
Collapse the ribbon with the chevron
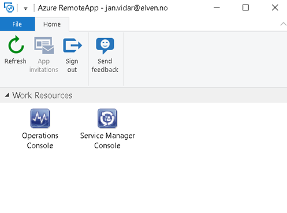(283, 24)
